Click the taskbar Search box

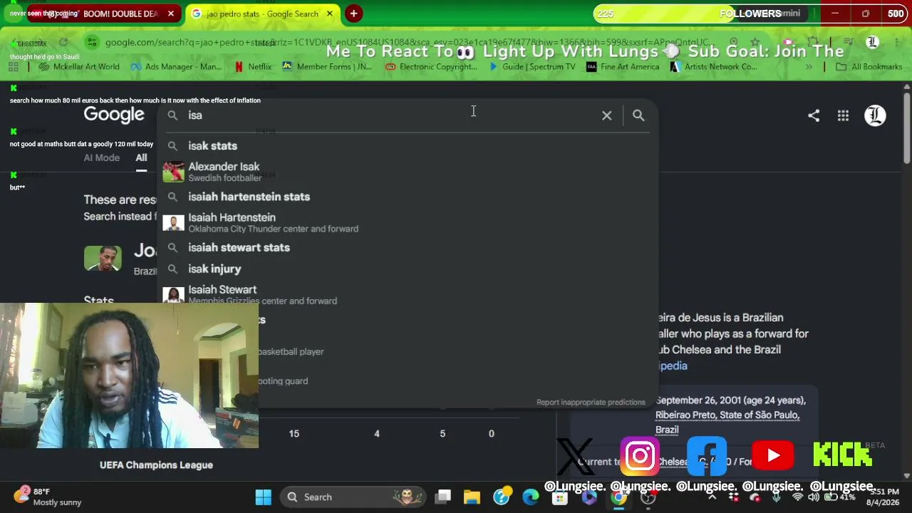pyautogui.click(x=353, y=497)
